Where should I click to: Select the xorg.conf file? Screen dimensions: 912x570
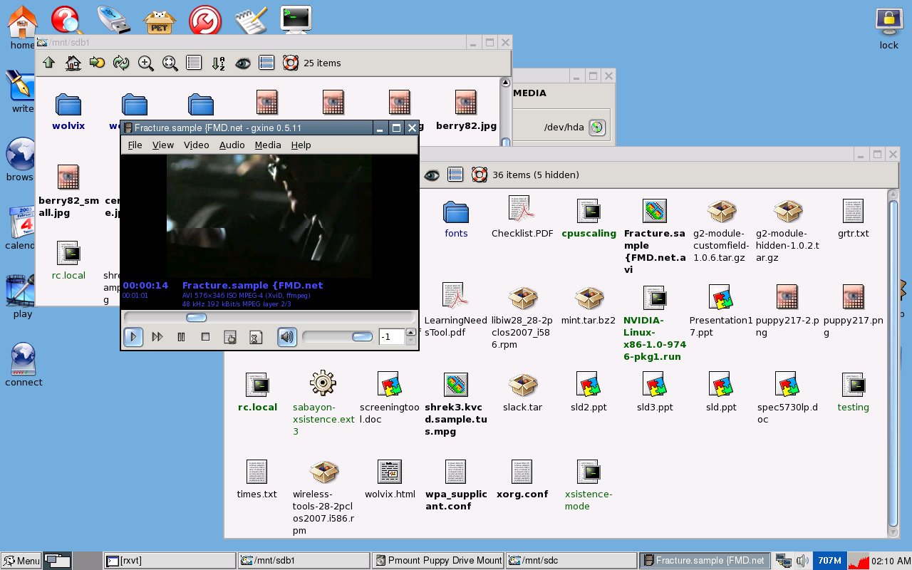[522, 479]
